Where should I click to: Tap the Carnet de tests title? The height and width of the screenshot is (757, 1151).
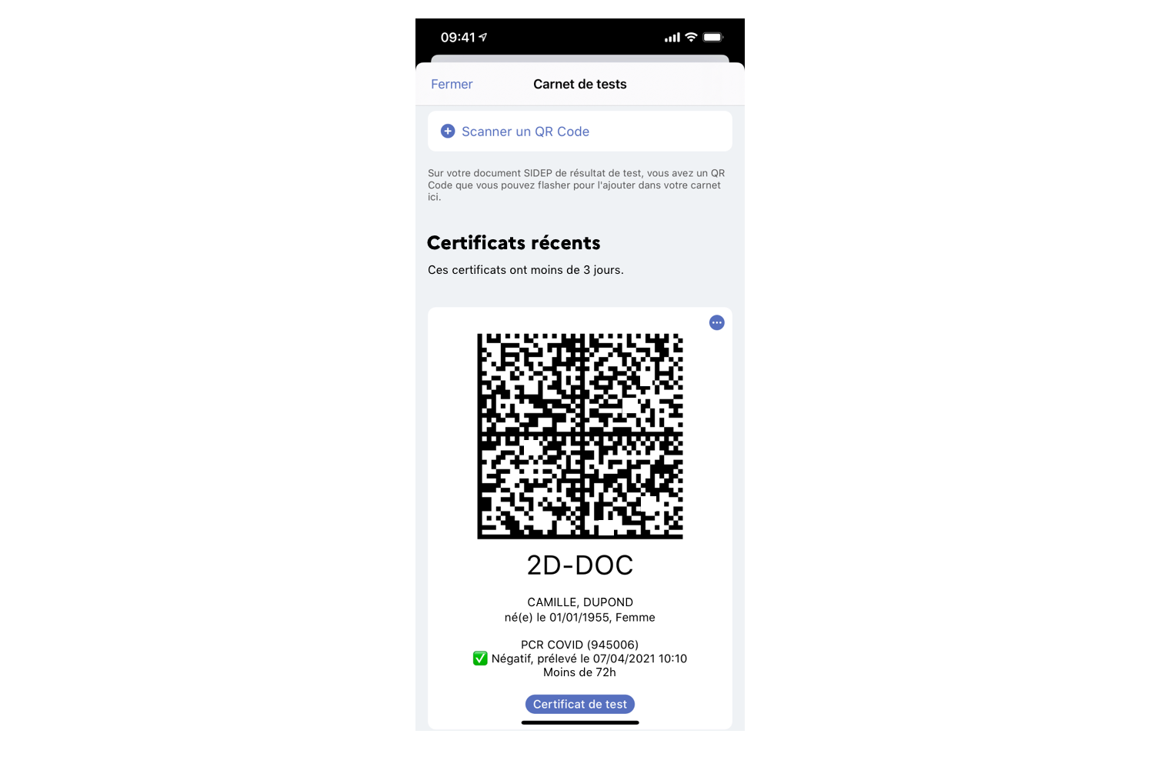click(x=580, y=85)
